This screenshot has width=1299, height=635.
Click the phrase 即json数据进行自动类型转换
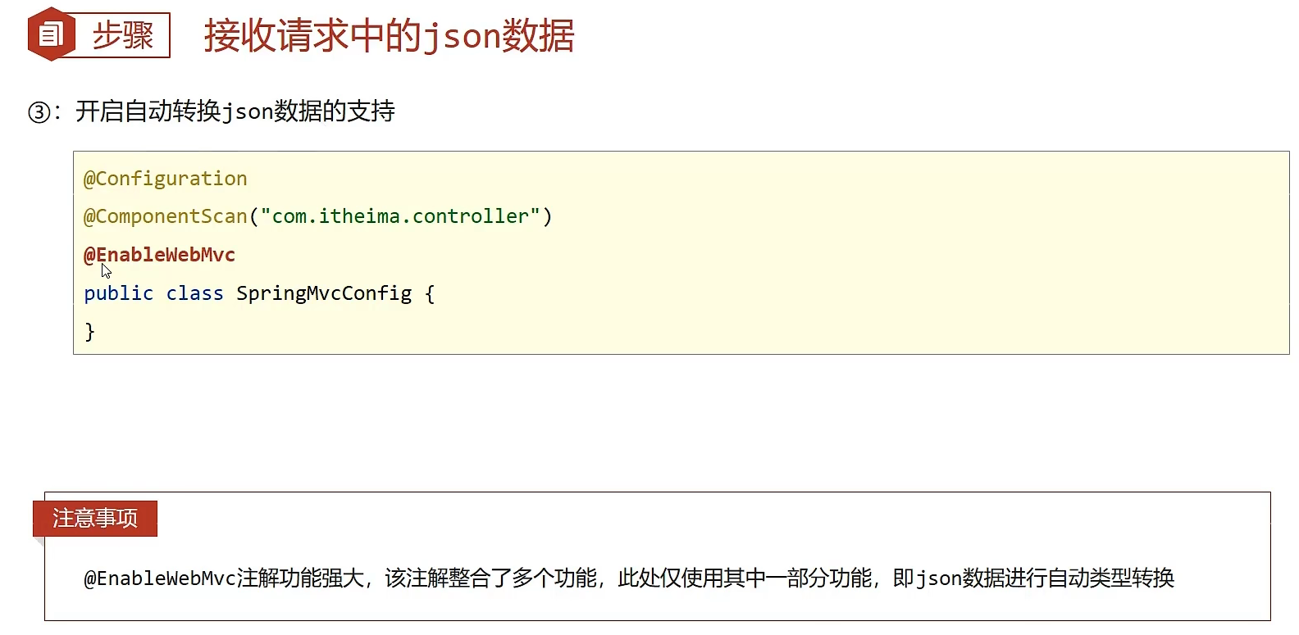(1033, 578)
